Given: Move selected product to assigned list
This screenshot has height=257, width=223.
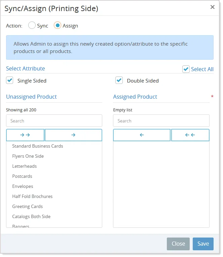Looking at the screenshot, I should pyautogui.click(x=73, y=135).
